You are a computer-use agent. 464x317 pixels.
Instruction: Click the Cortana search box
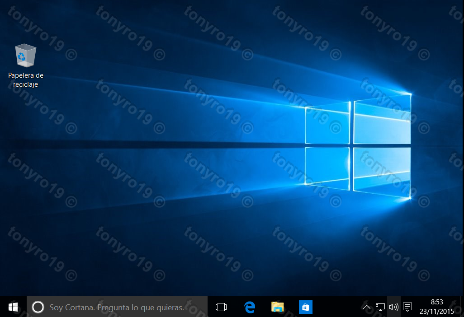click(x=117, y=307)
